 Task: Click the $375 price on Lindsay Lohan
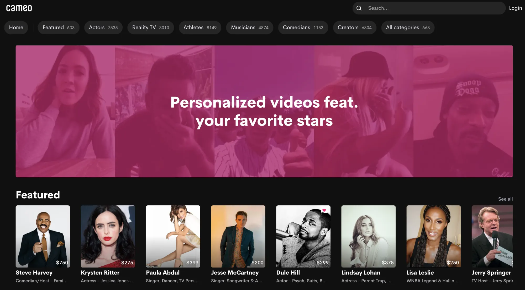tap(387, 262)
